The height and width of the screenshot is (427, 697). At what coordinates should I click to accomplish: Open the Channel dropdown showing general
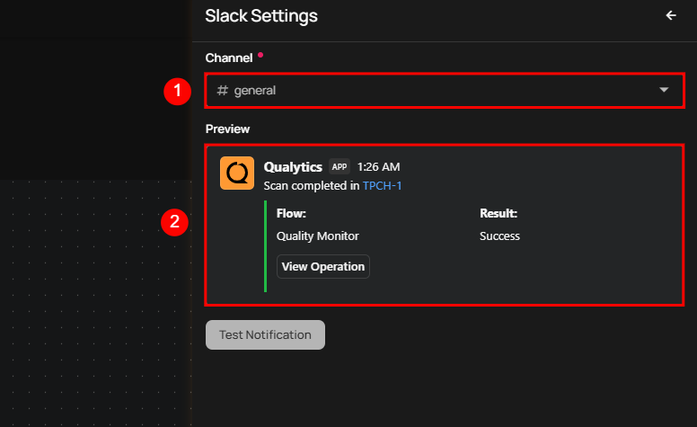click(445, 91)
